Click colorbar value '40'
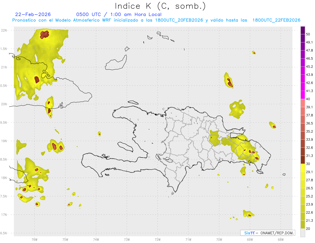This screenshot has height=243, width=315. (308, 99)
